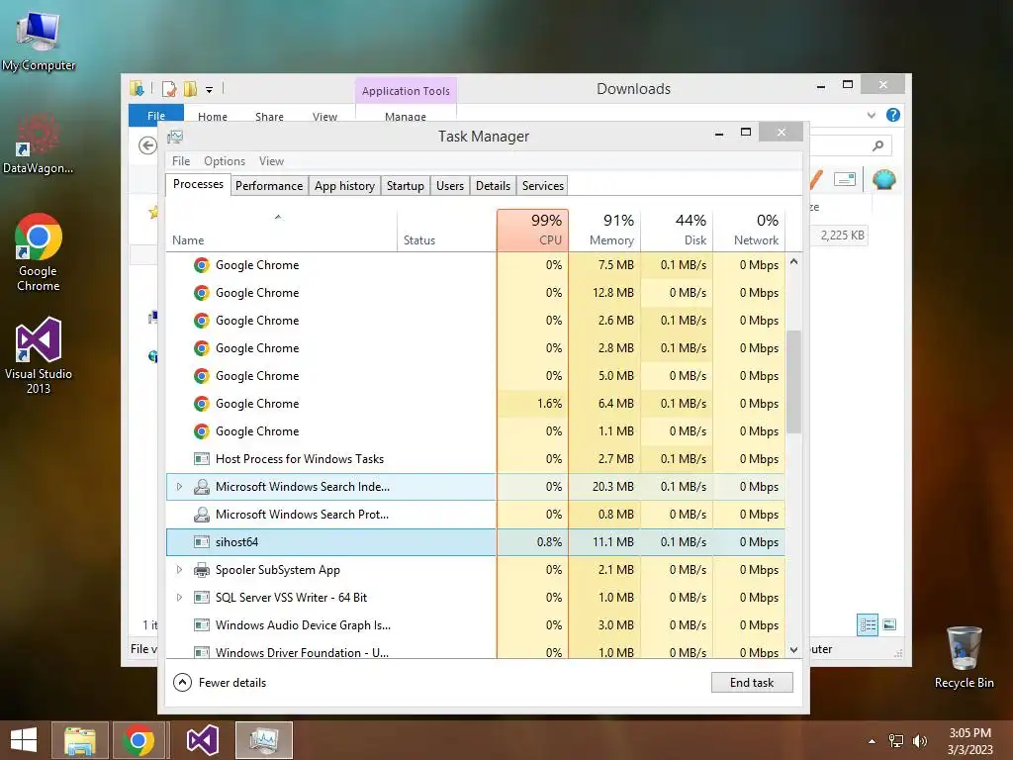Click the Back arrow in Downloads window
Image resolution: width=1013 pixels, height=760 pixels.
coord(147,145)
